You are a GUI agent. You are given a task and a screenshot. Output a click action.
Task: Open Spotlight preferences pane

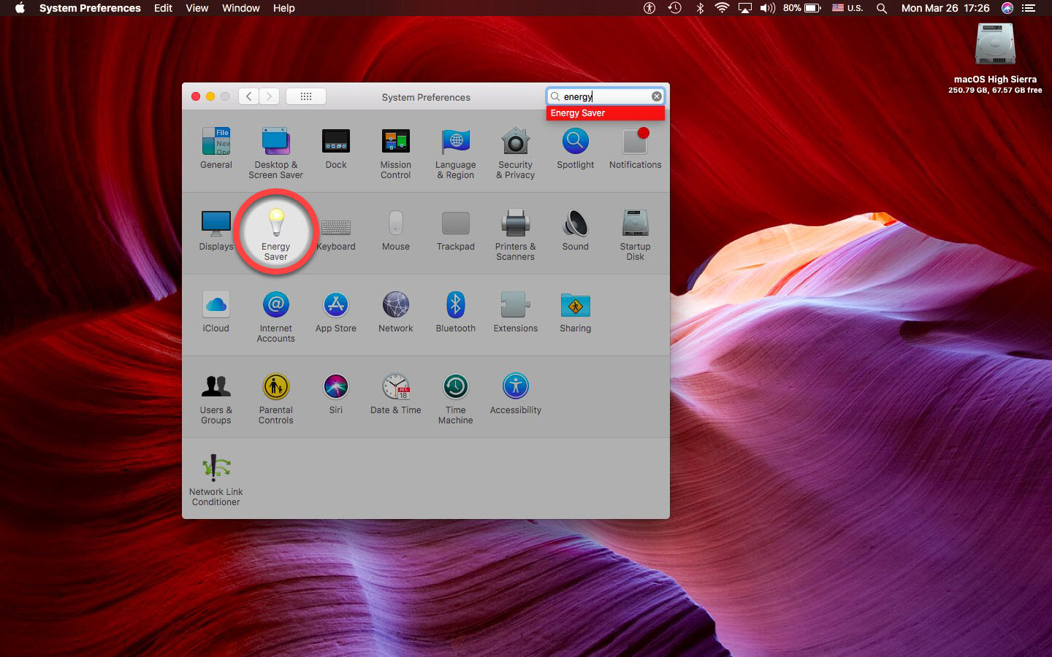point(575,148)
